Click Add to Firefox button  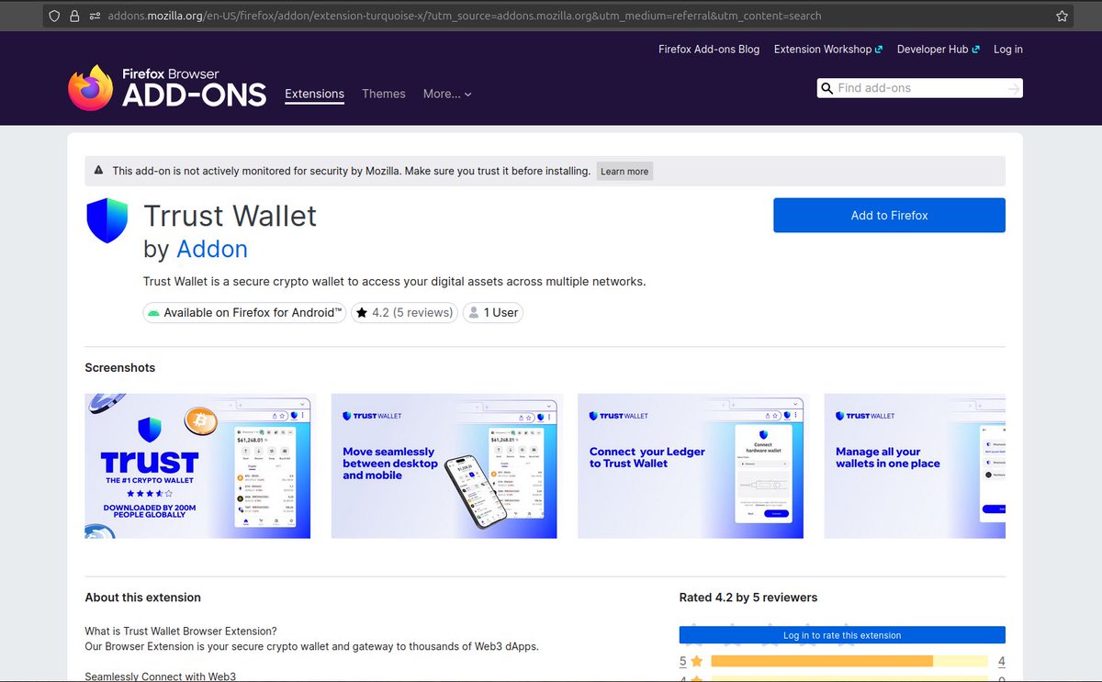click(x=889, y=216)
